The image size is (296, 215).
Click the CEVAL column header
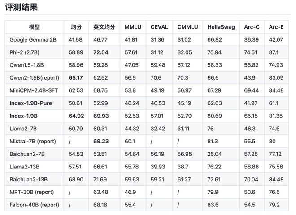pos(159,27)
